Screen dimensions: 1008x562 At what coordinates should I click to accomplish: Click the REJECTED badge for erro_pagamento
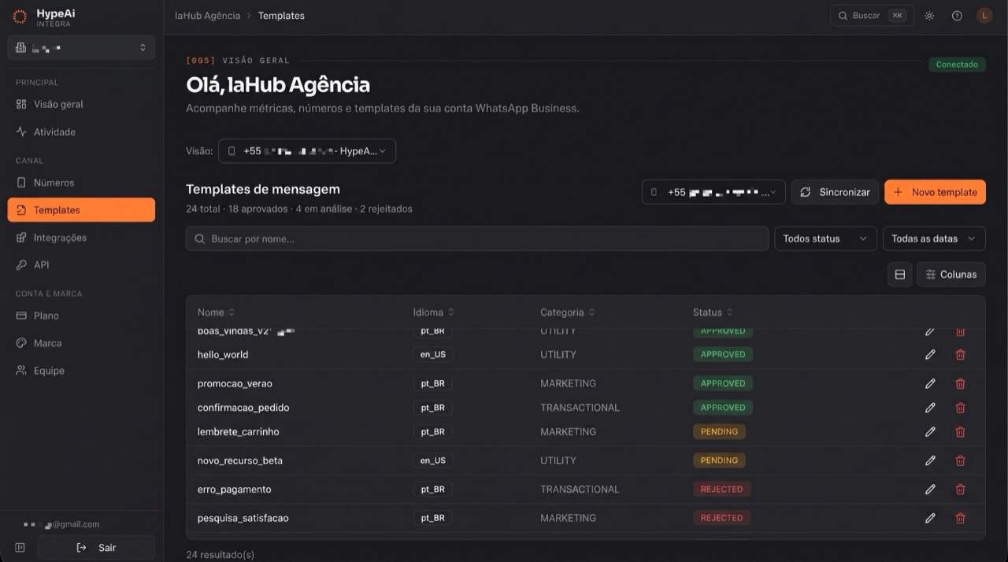pyautogui.click(x=721, y=490)
